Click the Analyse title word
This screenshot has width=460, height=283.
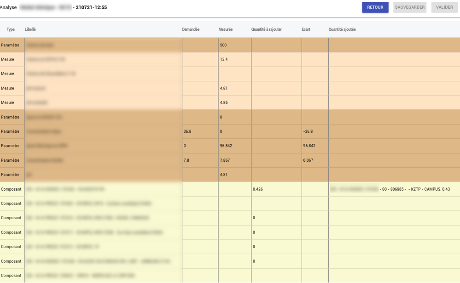[x=8, y=7]
